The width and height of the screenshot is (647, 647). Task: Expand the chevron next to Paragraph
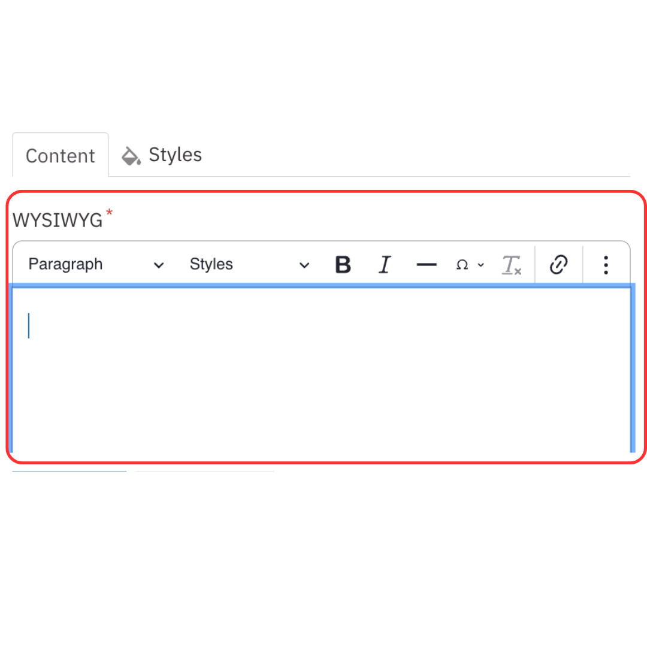tap(159, 265)
